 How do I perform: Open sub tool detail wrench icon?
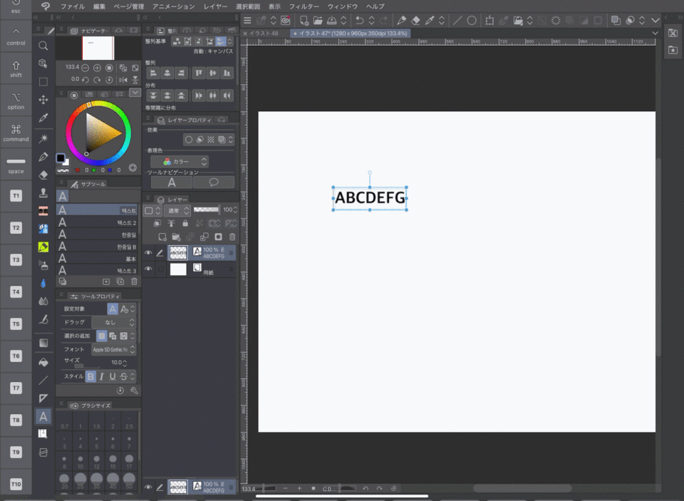point(134,391)
